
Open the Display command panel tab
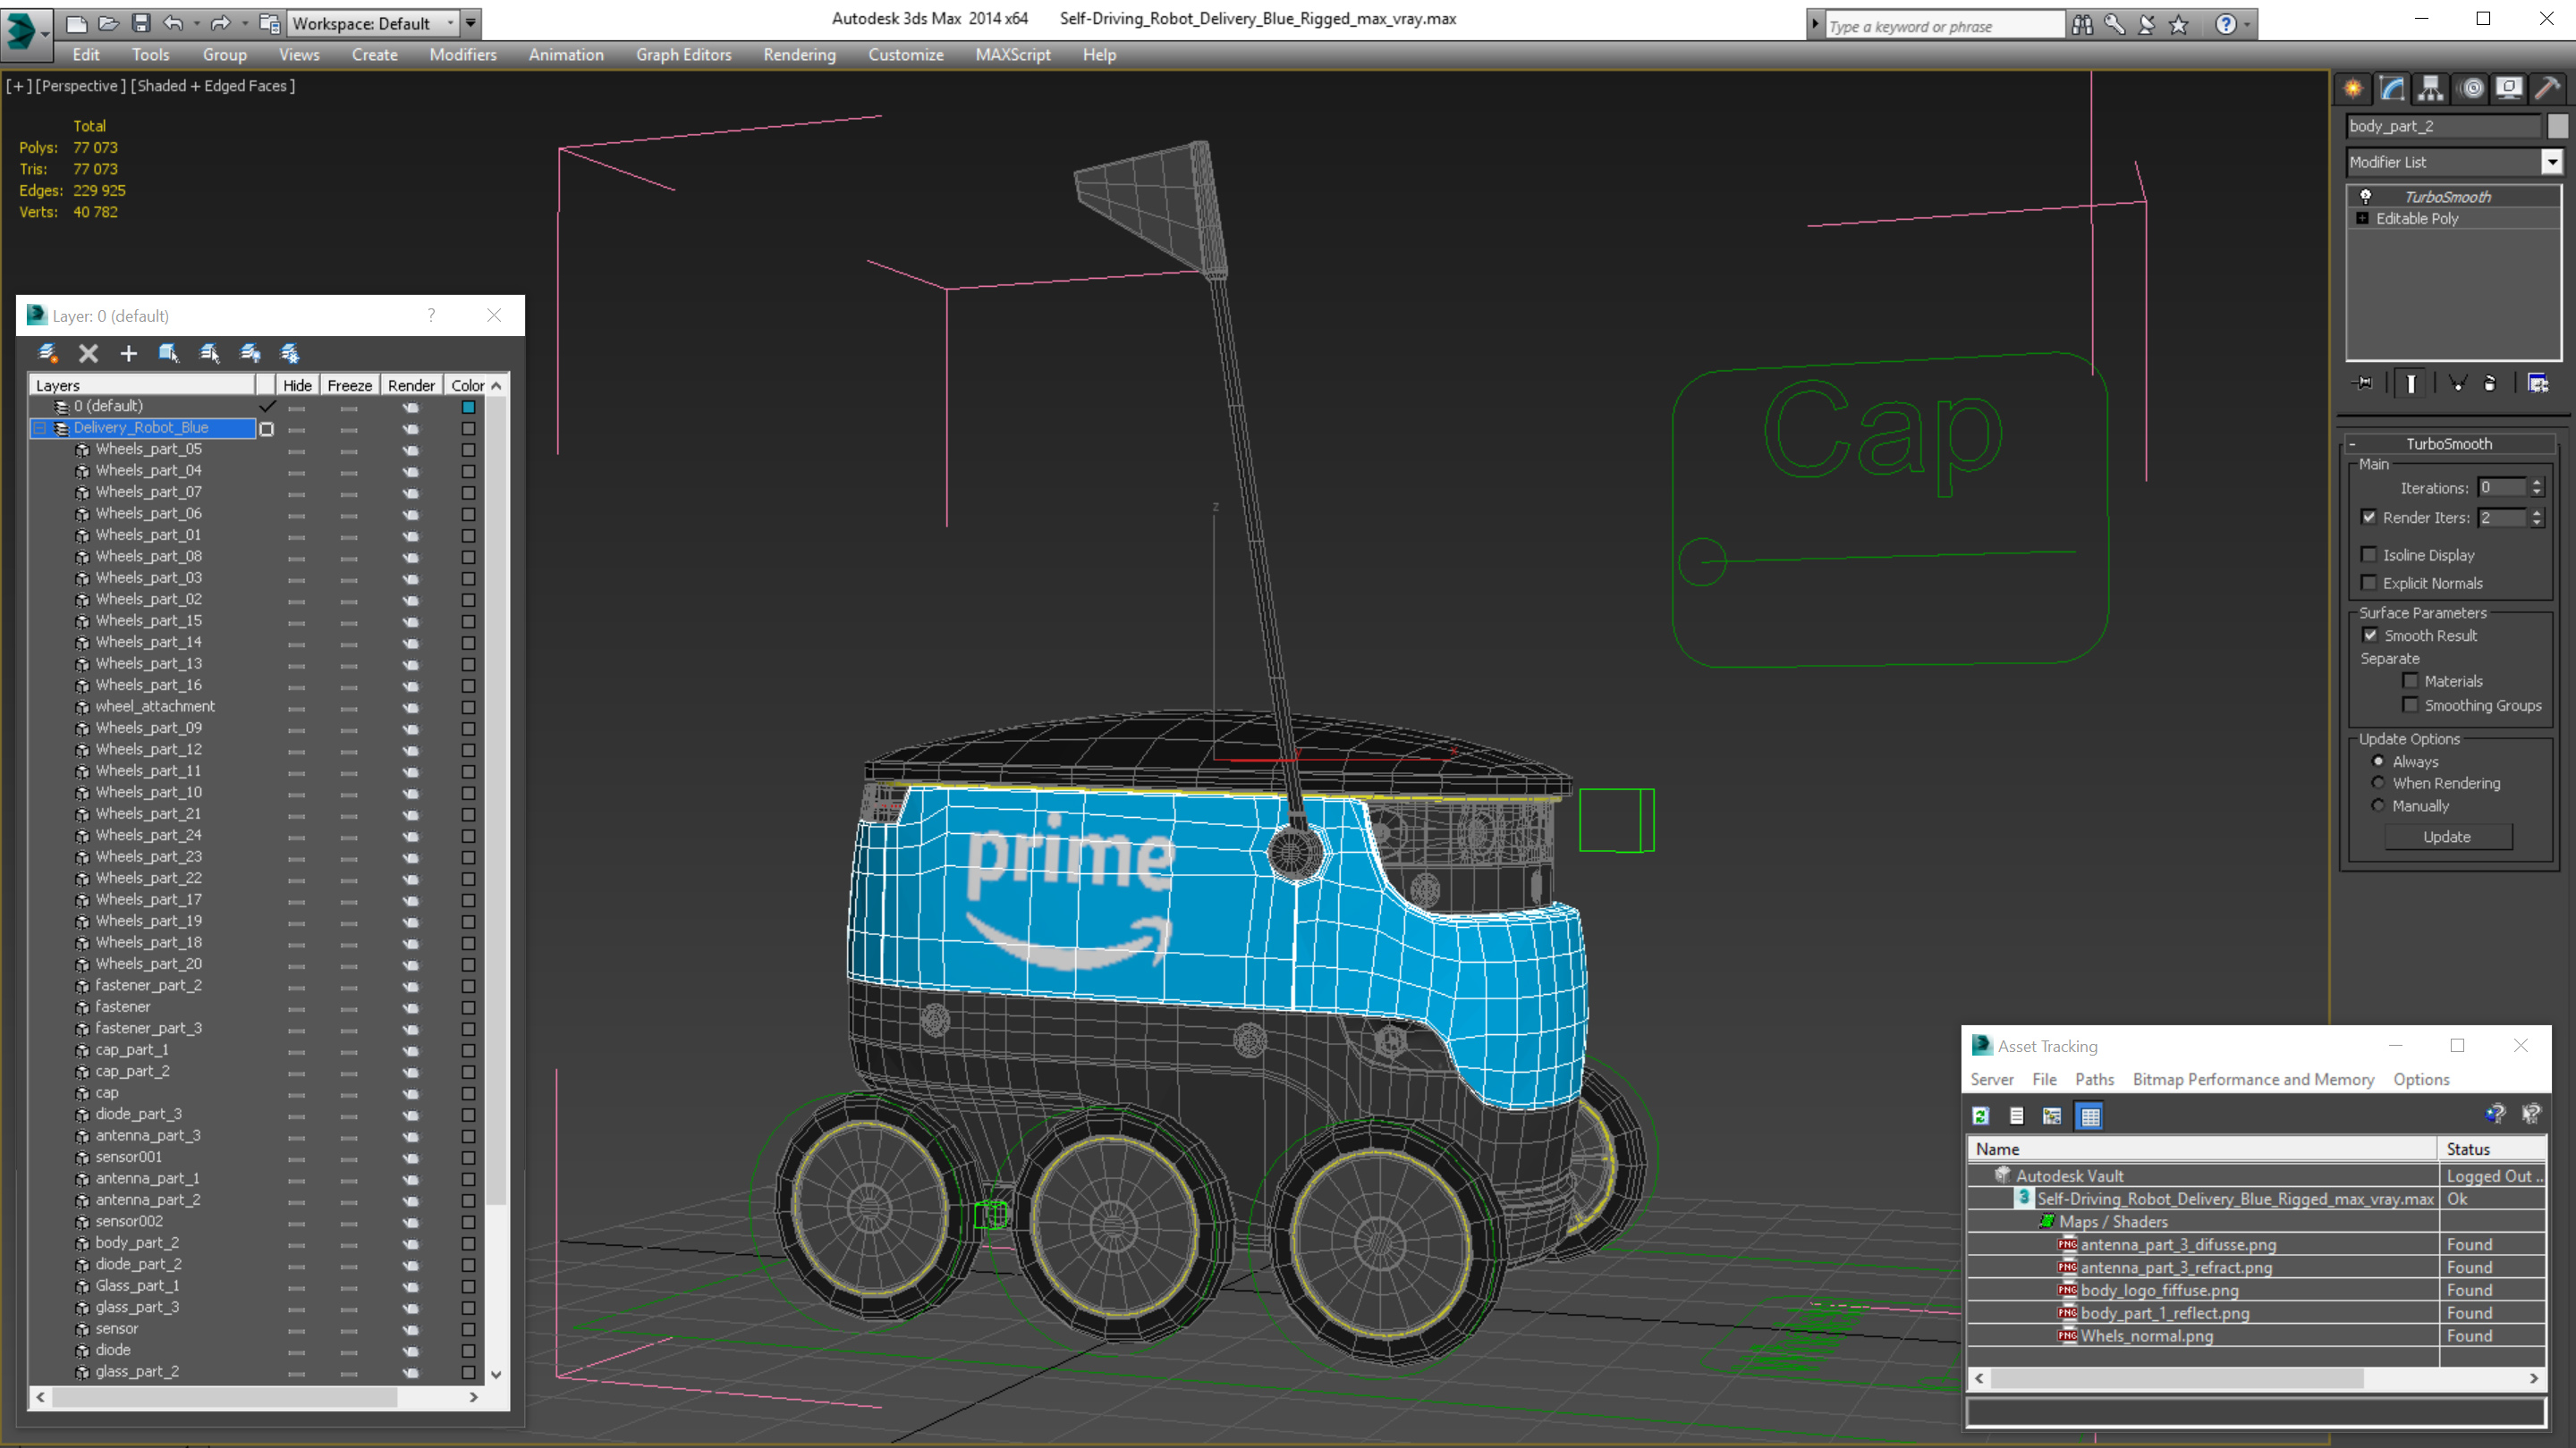(x=2509, y=89)
